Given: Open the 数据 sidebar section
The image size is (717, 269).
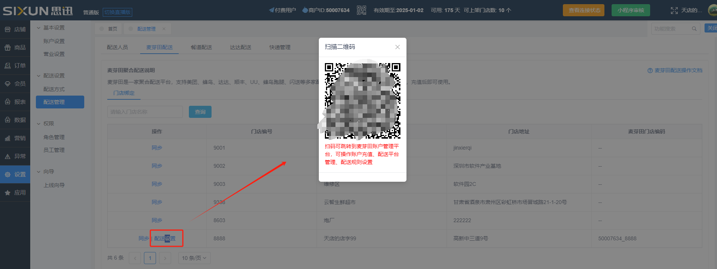Looking at the screenshot, I should coord(15,120).
